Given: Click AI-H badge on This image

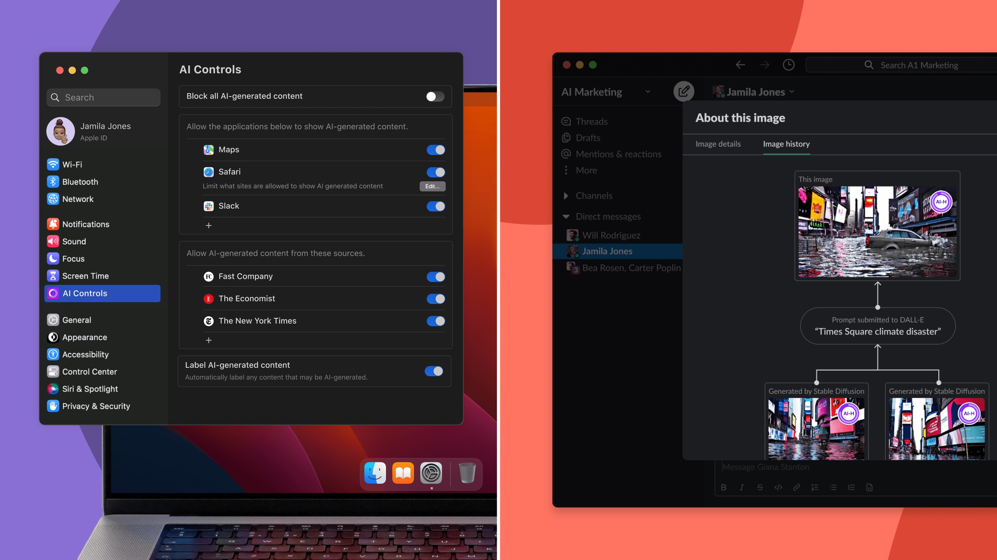Looking at the screenshot, I should [941, 201].
